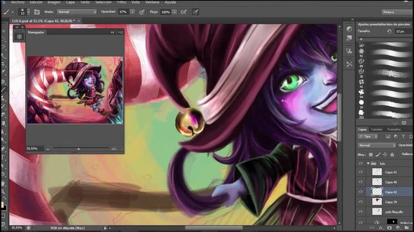Image resolution: width=414 pixels, height=232 pixels.
Task: Open the Swatches panel icon in dock
Action: [349, 39]
